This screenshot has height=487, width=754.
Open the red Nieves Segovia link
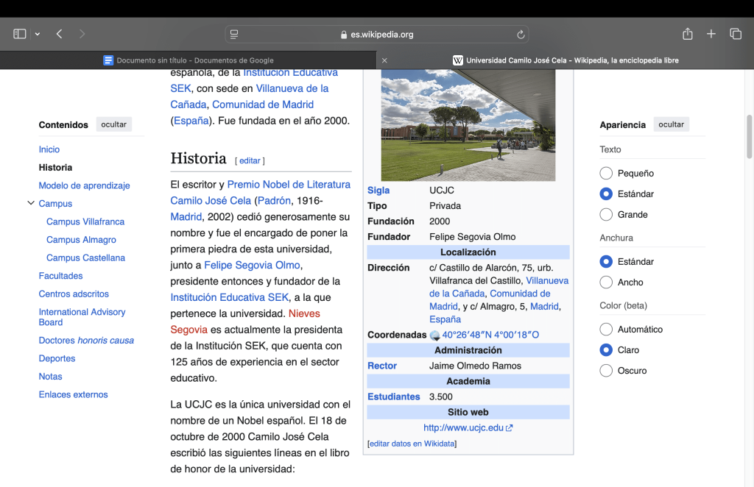(245, 321)
